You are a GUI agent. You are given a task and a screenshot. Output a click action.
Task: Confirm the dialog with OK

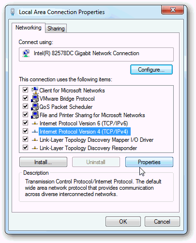pyautogui.click(x=123, y=222)
